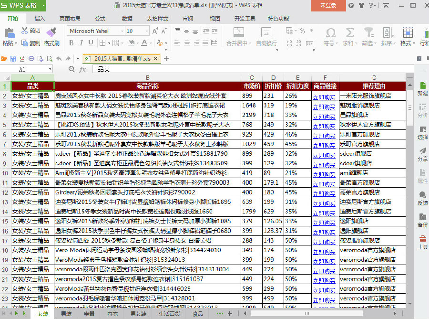Click the Open folder quick access icon
This screenshot has height=319, width=429.
tap(4, 59)
